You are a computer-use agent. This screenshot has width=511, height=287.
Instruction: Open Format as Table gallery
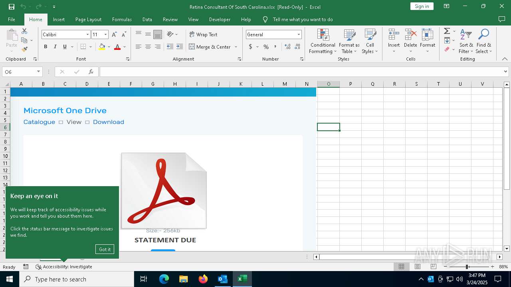point(349,41)
